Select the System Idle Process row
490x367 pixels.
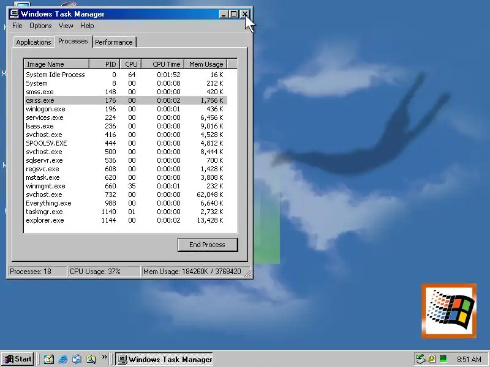(x=126, y=75)
